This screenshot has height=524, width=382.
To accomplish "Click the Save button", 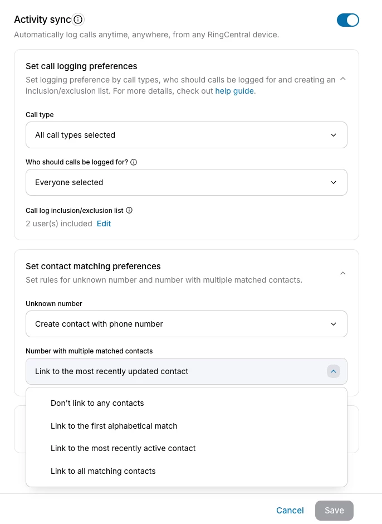I will pos(334,511).
